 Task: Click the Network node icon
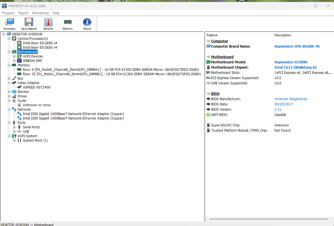point(14,110)
